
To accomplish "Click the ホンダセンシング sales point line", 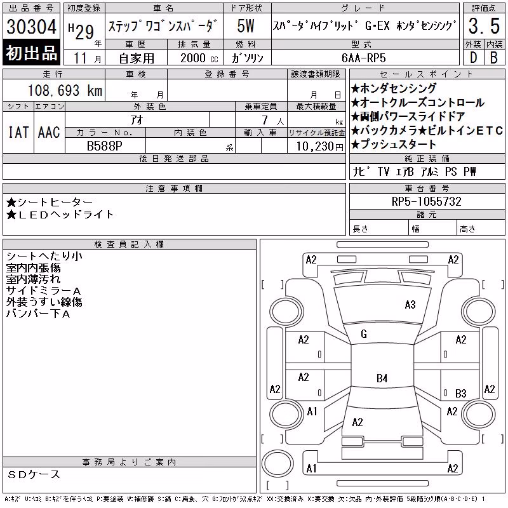I will (394, 88).
